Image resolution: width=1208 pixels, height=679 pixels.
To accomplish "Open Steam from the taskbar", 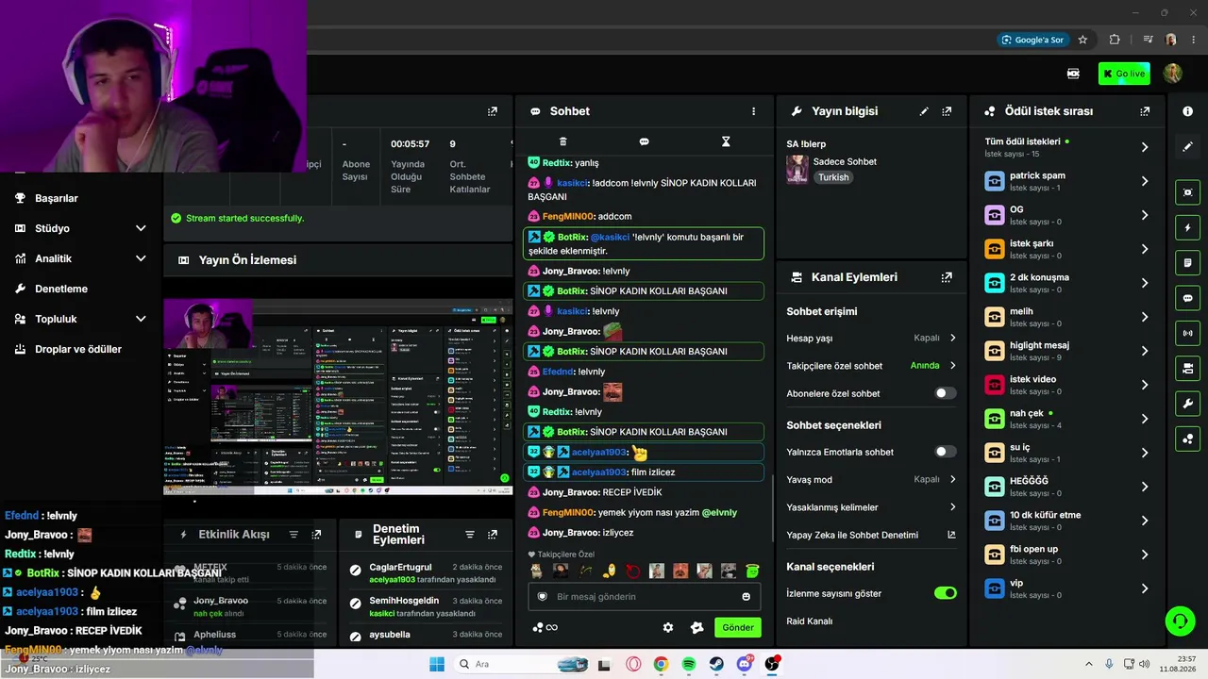I will 717,664.
